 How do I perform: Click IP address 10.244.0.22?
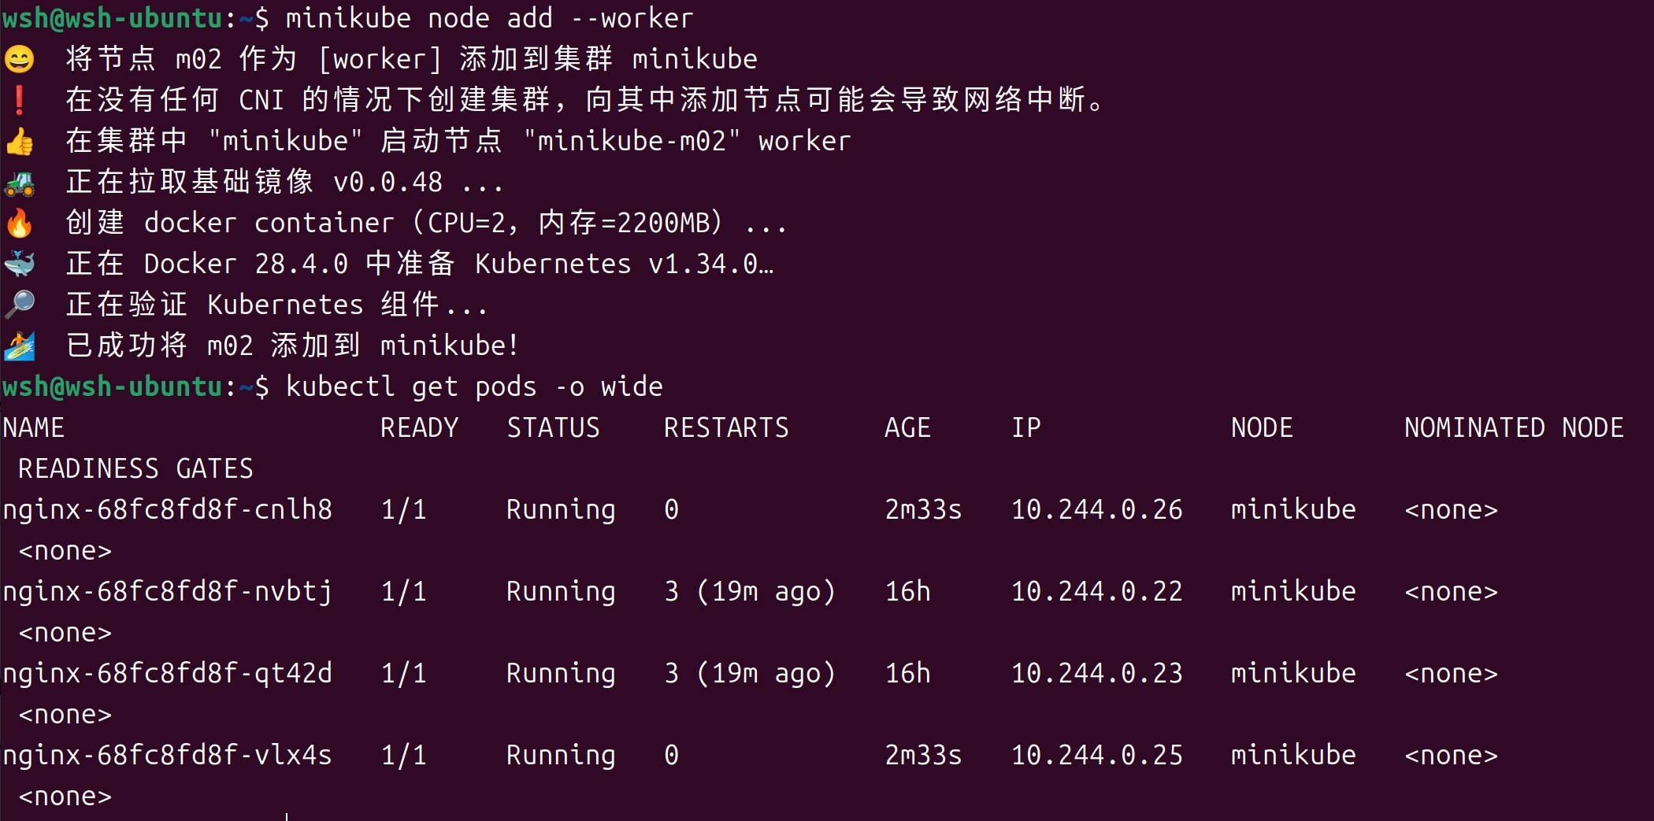click(1097, 591)
